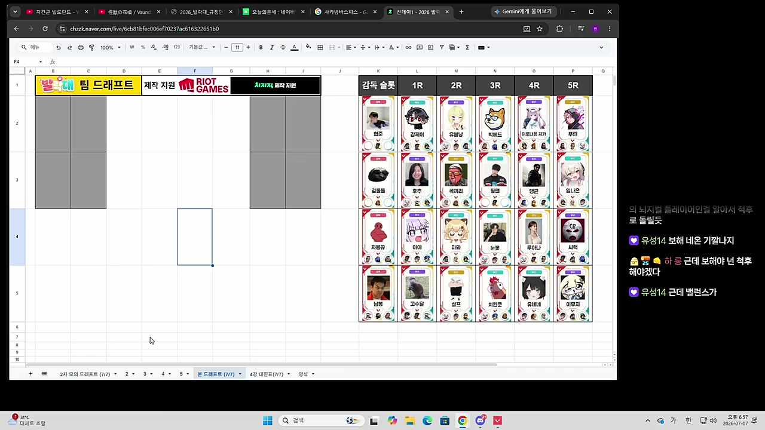Switch to sheet tab 3
Image resolution: width=765 pixels, height=430 pixels.
click(x=145, y=374)
